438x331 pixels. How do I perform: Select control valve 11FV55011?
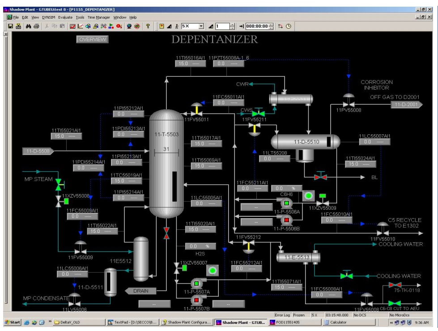(x=197, y=110)
